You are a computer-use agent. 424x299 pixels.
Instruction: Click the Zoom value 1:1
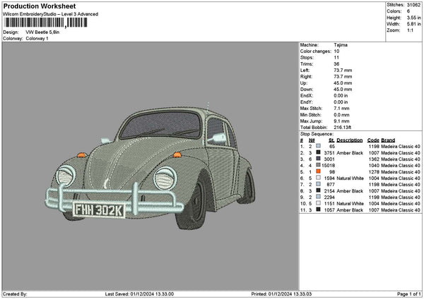click(411, 30)
